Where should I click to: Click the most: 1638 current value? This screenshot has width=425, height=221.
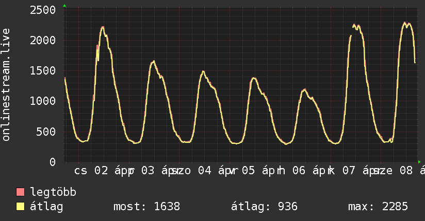coord(146,207)
